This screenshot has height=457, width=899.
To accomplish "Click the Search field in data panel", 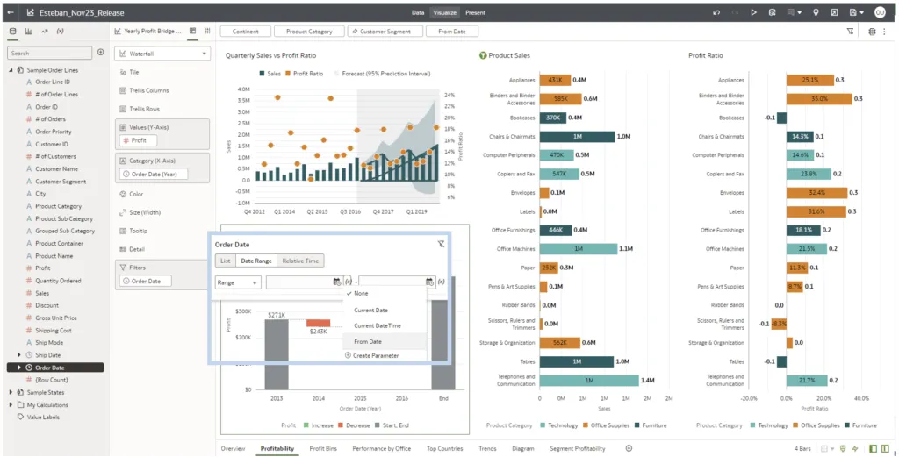I will pos(49,53).
